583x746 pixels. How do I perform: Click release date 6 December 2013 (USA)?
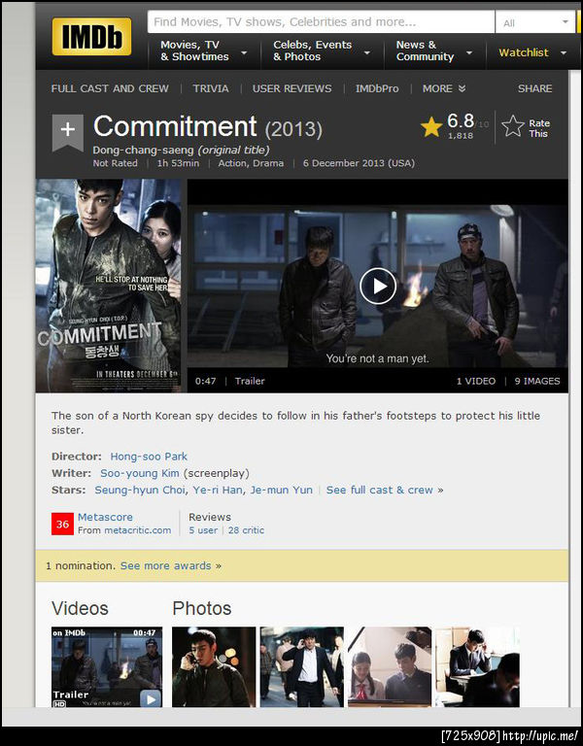click(359, 163)
